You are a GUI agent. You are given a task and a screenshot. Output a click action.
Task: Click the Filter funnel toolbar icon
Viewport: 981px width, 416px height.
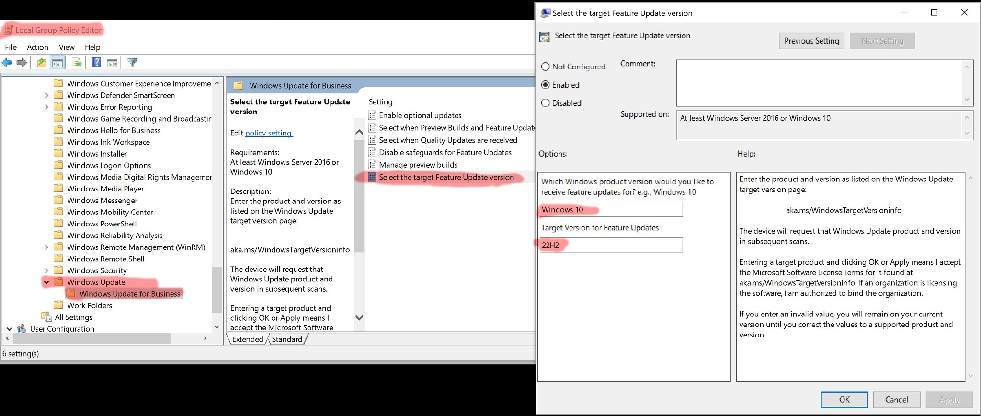point(133,63)
